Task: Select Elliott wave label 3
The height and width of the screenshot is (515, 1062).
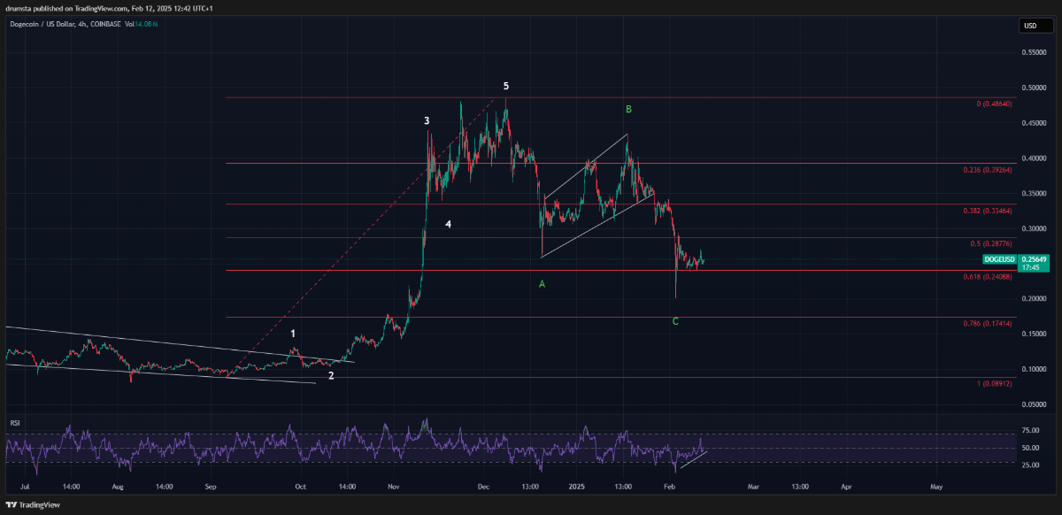Action: point(427,120)
